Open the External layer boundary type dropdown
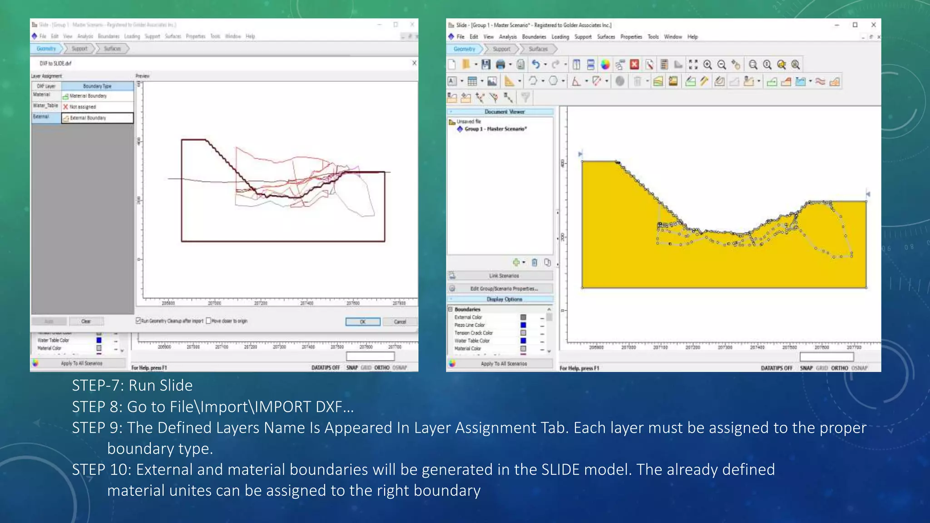Screen dimensions: 930x523 pyautogui.click(x=97, y=118)
